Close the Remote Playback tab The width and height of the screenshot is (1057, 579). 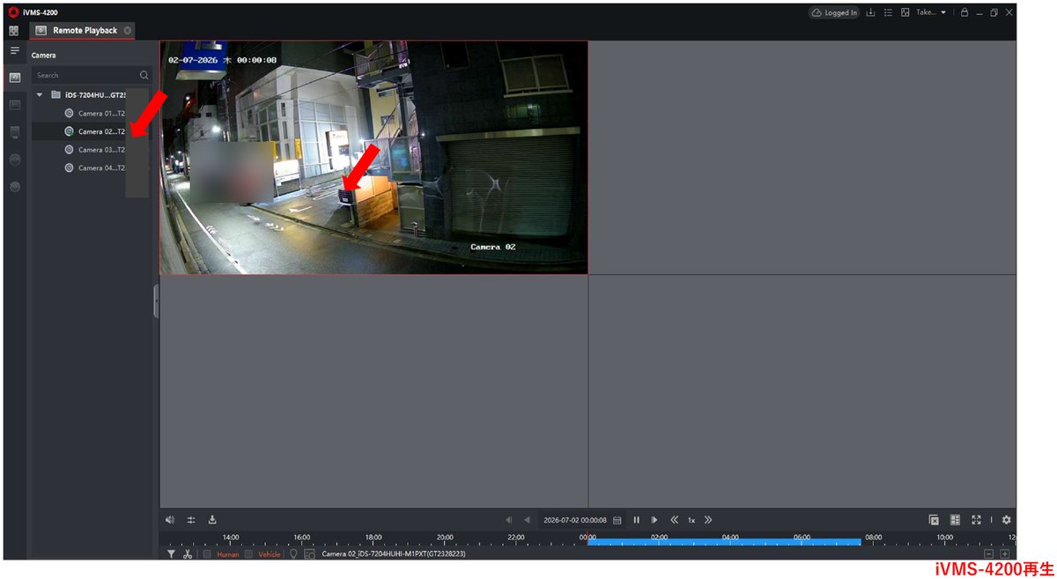(128, 30)
